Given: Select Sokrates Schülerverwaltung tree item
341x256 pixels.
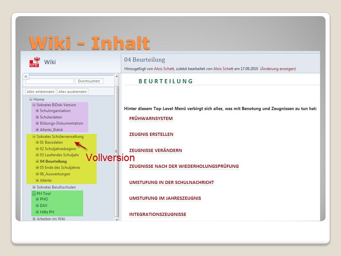Looking at the screenshot, I should coord(60,137).
